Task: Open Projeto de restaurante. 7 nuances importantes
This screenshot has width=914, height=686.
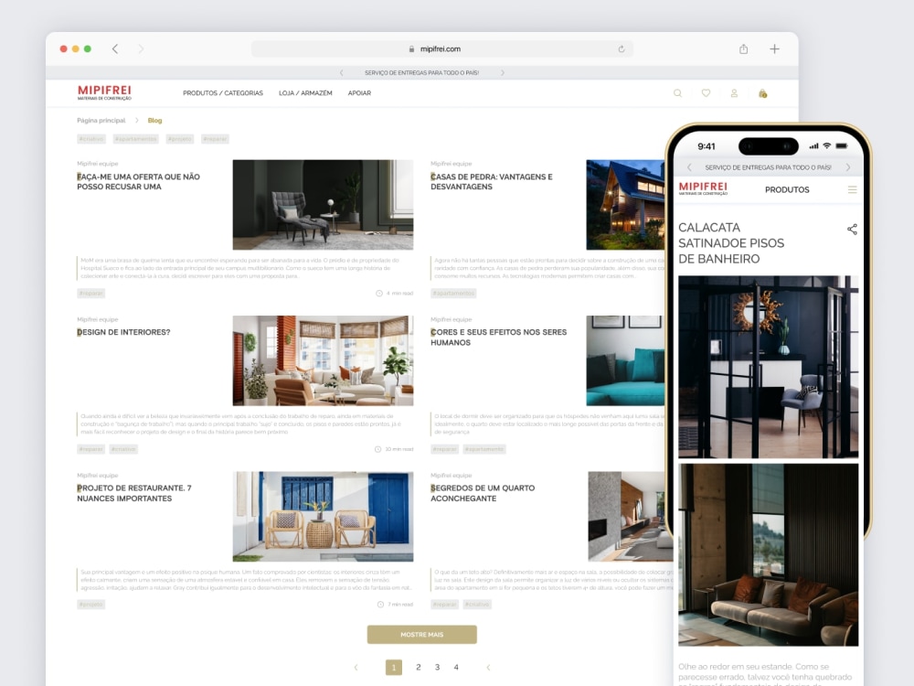Action: (x=134, y=493)
